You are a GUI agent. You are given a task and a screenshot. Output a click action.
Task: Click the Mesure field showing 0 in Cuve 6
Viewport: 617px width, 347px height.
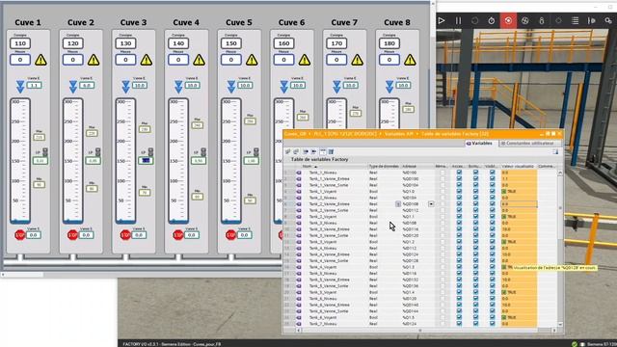coord(283,60)
